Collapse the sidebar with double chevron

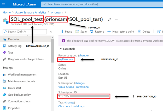coord(51,32)
